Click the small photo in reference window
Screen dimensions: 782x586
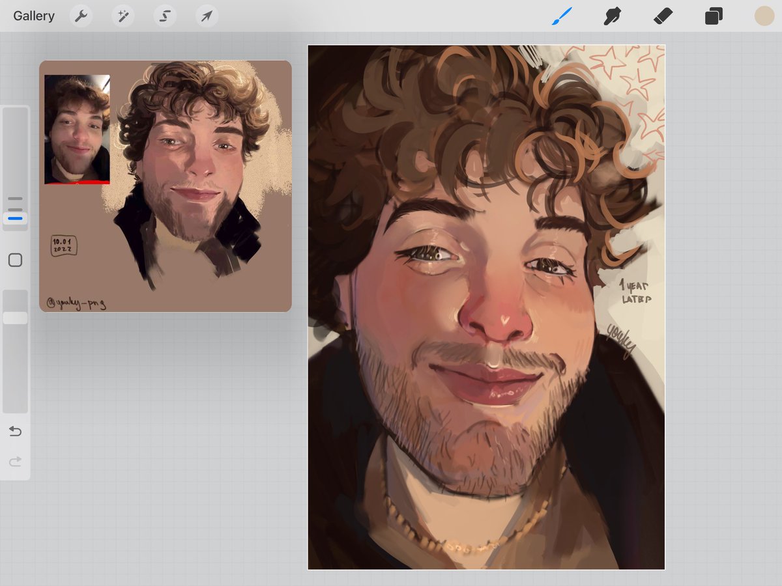(x=77, y=129)
